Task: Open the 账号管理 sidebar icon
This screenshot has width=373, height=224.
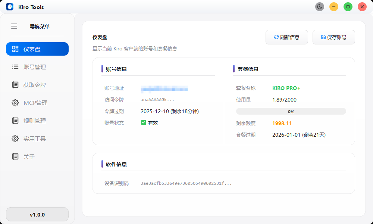Action: click(15, 67)
